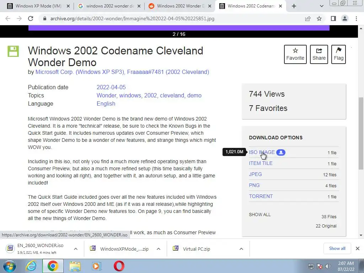
Task: Click the 2 / 16 image counter
Action: 179,34
